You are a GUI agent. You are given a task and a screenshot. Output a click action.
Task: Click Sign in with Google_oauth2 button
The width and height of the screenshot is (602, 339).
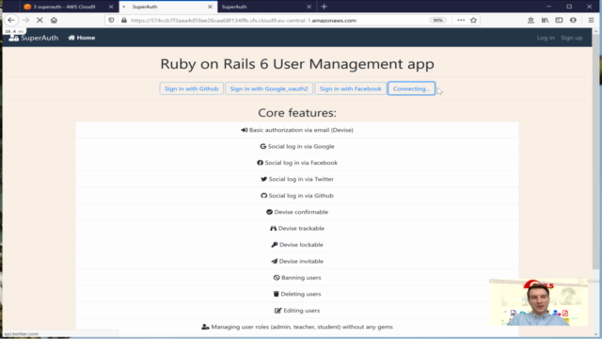point(269,89)
